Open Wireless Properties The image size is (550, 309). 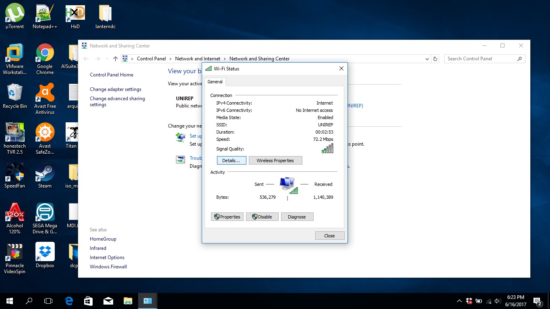pyautogui.click(x=275, y=161)
